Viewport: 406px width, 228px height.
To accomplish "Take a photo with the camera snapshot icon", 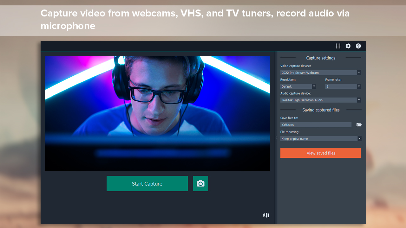I will (200, 183).
